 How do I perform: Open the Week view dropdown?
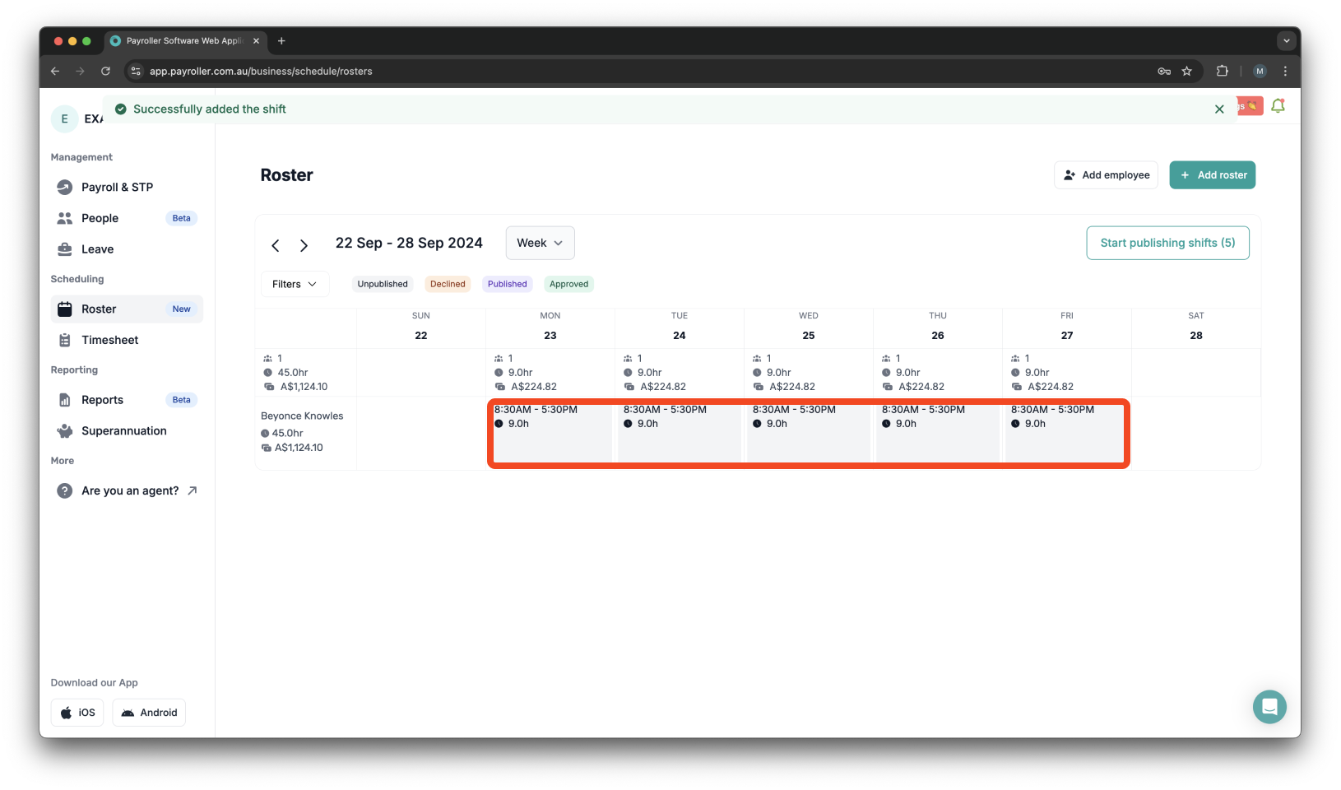click(x=540, y=243)
